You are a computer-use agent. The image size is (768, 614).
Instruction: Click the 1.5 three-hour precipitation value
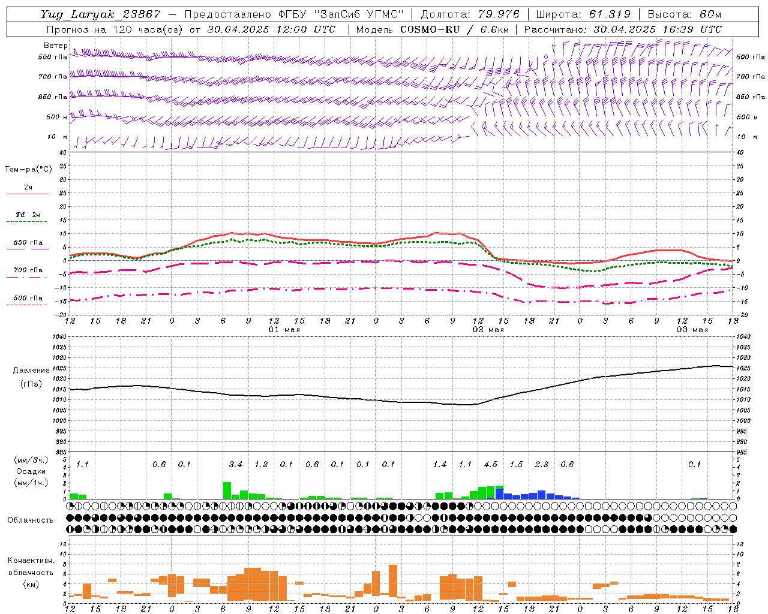pos(516,465)
